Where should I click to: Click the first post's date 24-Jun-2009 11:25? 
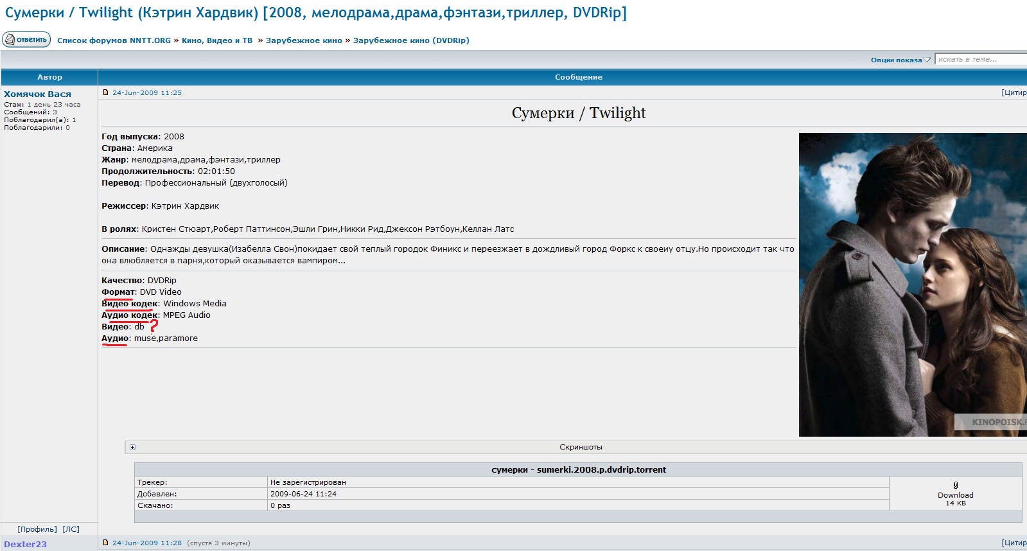point(147,92)
